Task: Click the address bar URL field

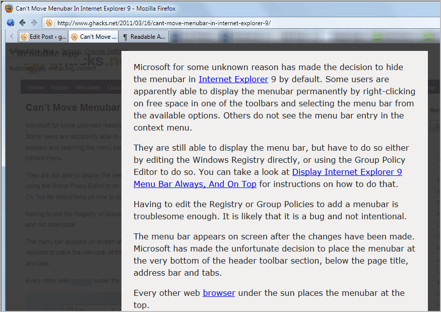Action: (x=242, y=23)
